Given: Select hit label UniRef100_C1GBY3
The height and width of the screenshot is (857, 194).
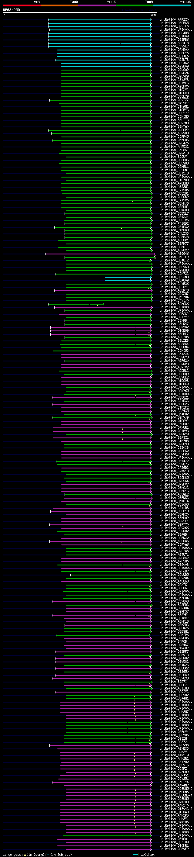Looking at the screenshot, I should click(x=174, y=110).
